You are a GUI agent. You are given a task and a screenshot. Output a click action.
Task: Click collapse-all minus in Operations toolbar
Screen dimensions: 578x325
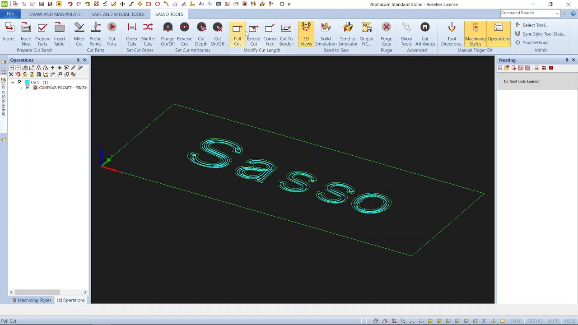(18, 68)
